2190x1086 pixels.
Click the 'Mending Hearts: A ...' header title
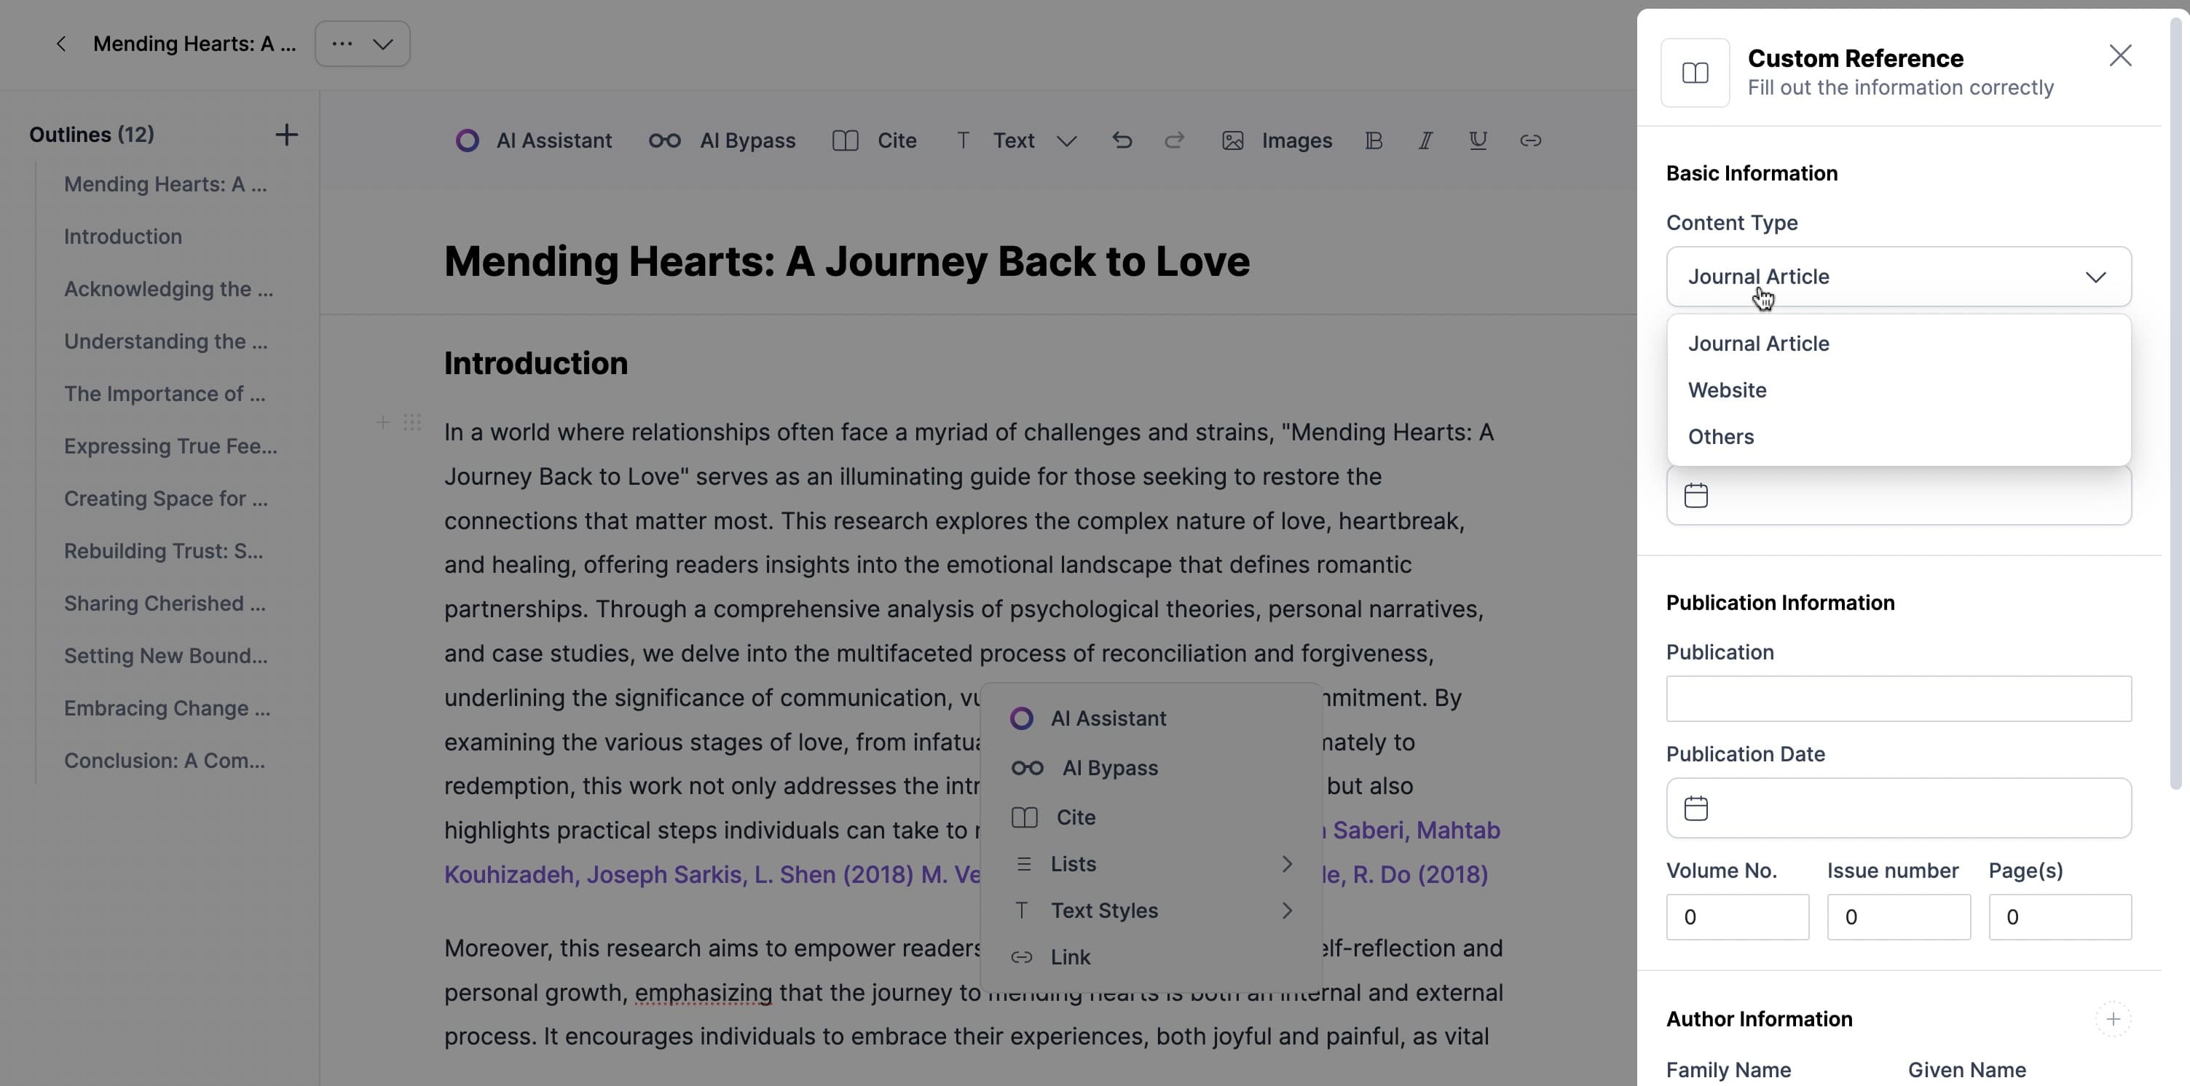[194, 44]
